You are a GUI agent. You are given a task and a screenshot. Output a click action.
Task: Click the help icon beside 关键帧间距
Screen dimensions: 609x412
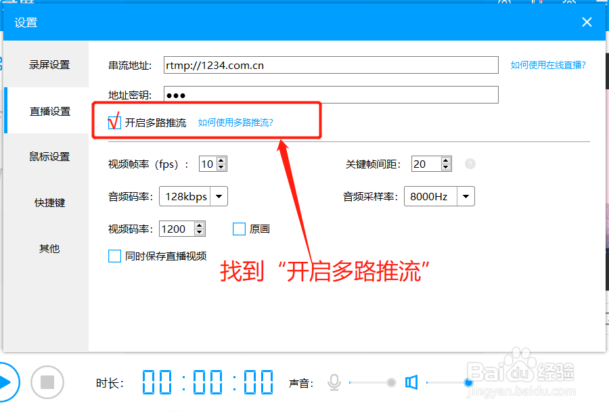(470, 164)
